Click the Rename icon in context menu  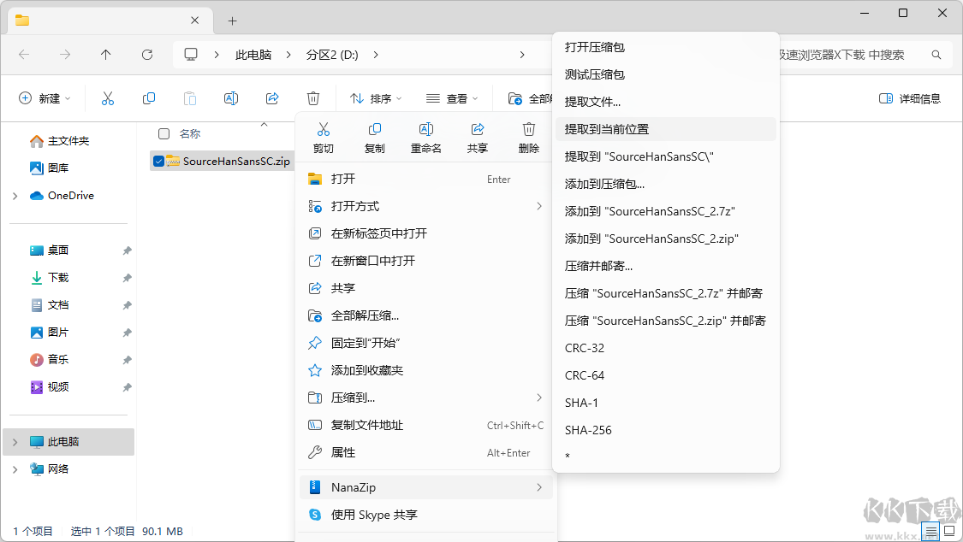click(425, 130)
